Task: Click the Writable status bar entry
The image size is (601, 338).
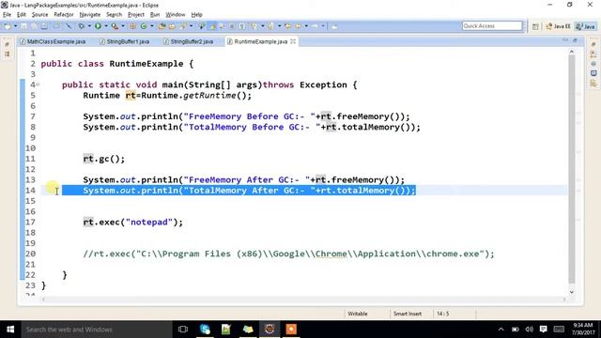Action: click(x=358, y=314)
